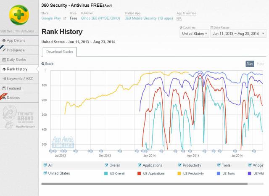Click the Scale magnifier control
The height and width of the screenshot is (196, 269).
(x=47, y=64)
